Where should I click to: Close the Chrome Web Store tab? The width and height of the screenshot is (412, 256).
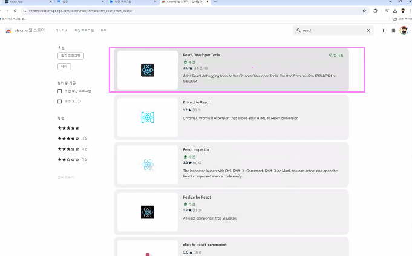click(207, 2)
